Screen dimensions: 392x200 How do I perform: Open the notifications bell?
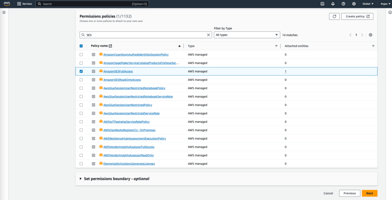(333, 4)
